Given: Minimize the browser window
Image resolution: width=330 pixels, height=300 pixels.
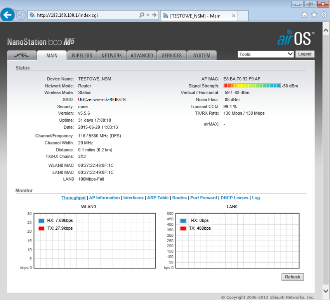Looking at the screenshot, I should tap(297, 4).
